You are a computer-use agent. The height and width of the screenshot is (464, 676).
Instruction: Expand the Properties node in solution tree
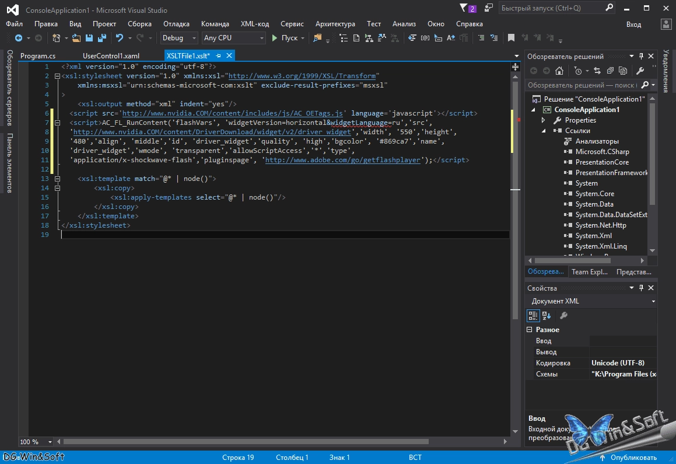[x=543, y=120]
